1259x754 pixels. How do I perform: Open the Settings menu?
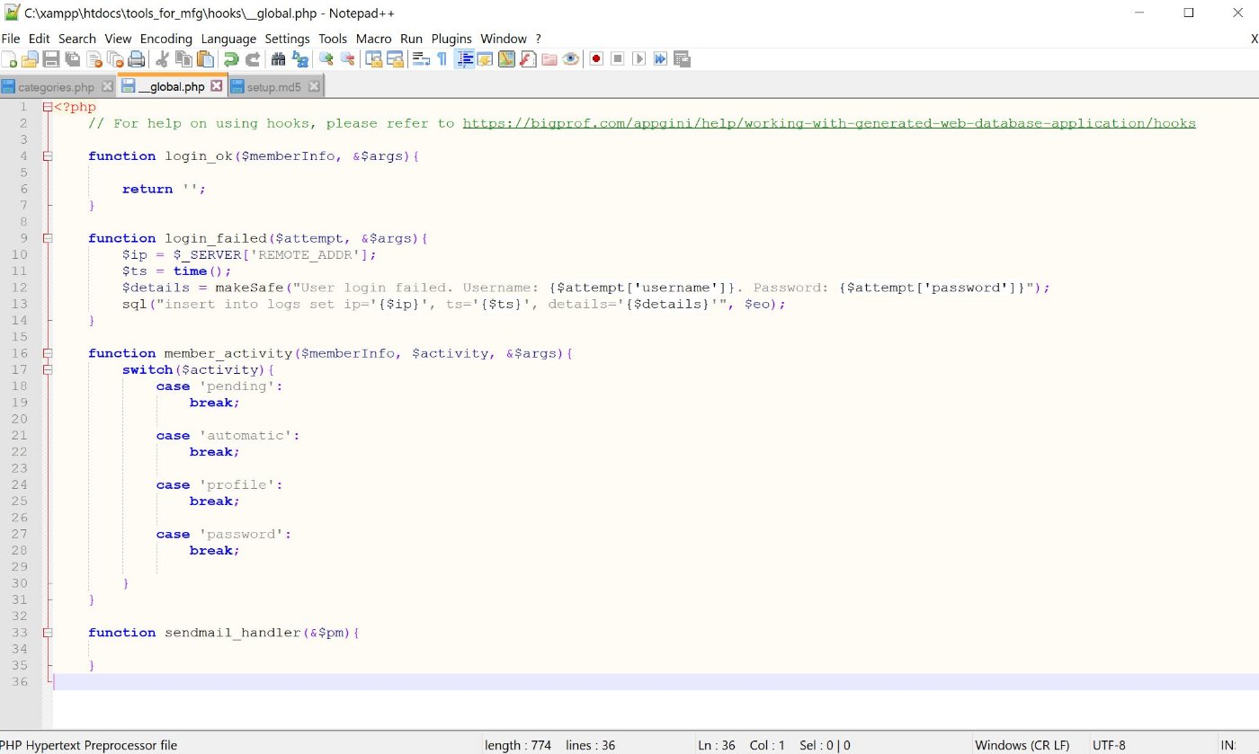pyautogui.click(x=287, y=39)
